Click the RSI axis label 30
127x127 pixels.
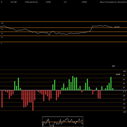point(2,37)
